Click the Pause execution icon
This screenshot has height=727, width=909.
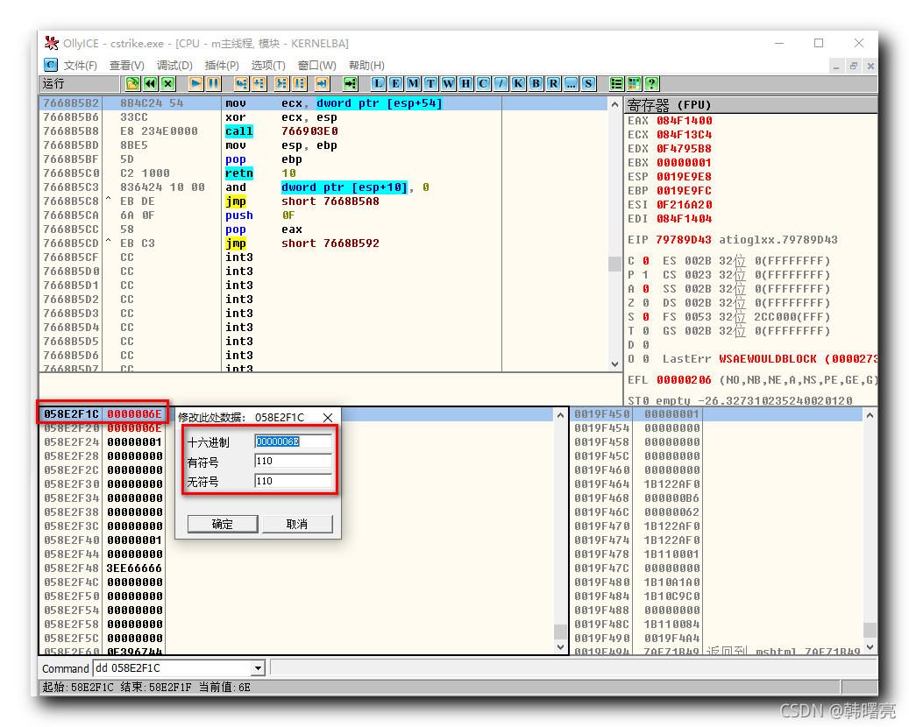tap(213, 83)
